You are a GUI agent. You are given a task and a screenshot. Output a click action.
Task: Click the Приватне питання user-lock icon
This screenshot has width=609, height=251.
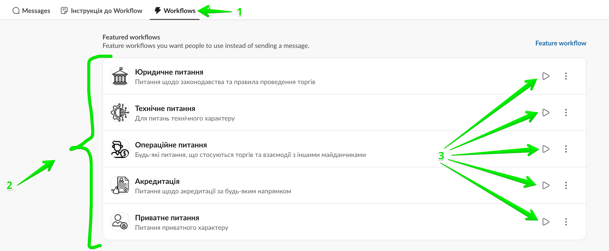tap(120, 222)
